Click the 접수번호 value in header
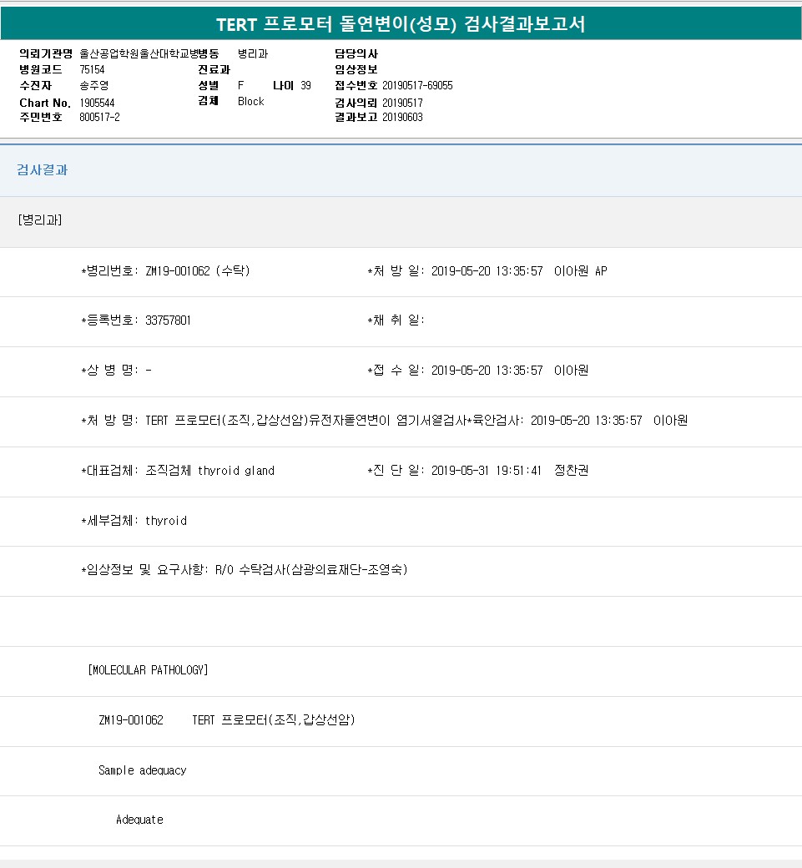This screenshot has width=802, height=868. click(x=417, y=86)
